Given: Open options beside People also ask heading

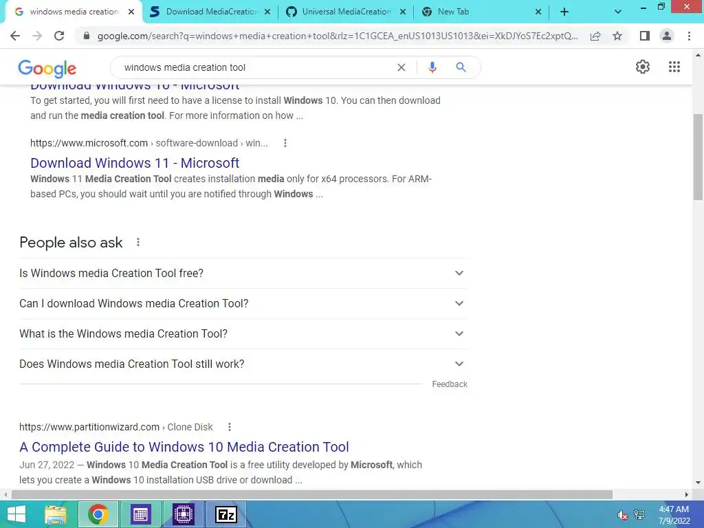Looking at the screenshot, I should pyautogui.click(x=138, y=243).
